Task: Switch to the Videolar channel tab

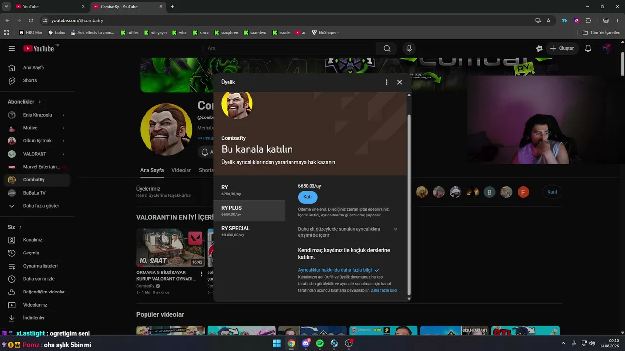Action: [181, 170]
